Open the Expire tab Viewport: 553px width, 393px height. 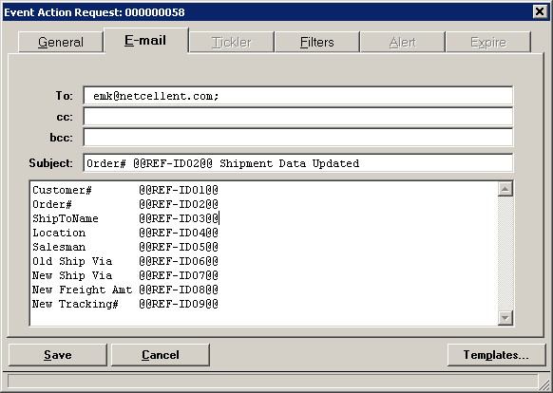[x=488, y=42]
